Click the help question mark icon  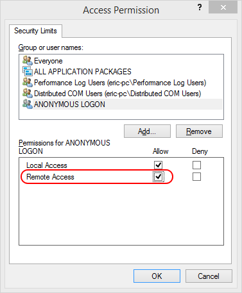200,8
